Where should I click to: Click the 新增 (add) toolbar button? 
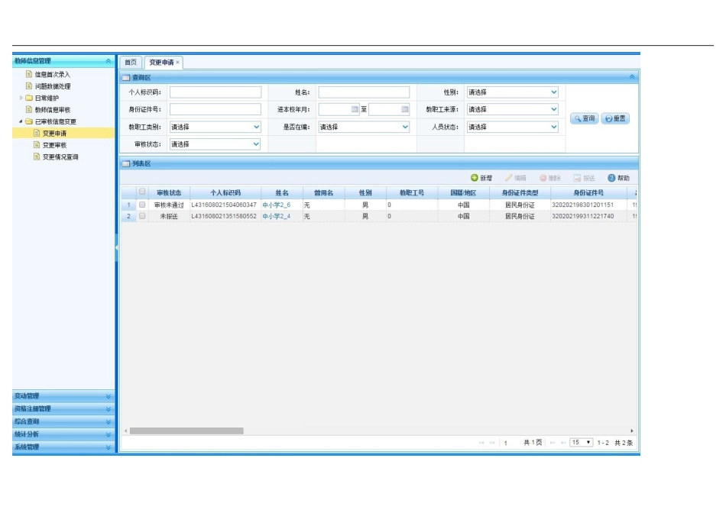pyautogui.click(x=481, y=178)
